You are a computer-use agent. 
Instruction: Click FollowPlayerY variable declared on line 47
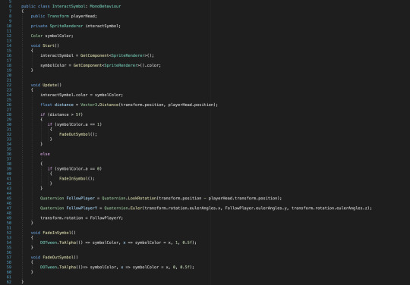point(81,208)
